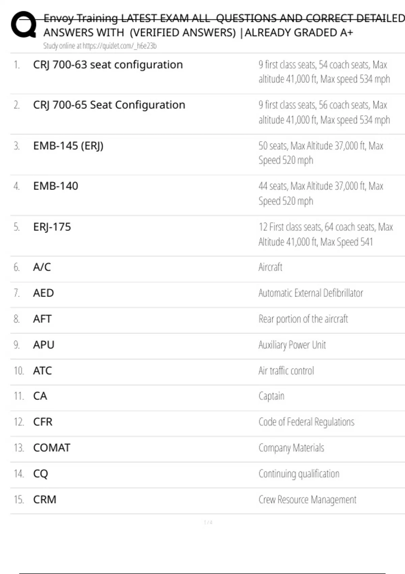The width and height of the screenshot is (405, 574).
Task: Click the A/C abbreviation term
Action: pyautogui.click(x=42, y=267)
